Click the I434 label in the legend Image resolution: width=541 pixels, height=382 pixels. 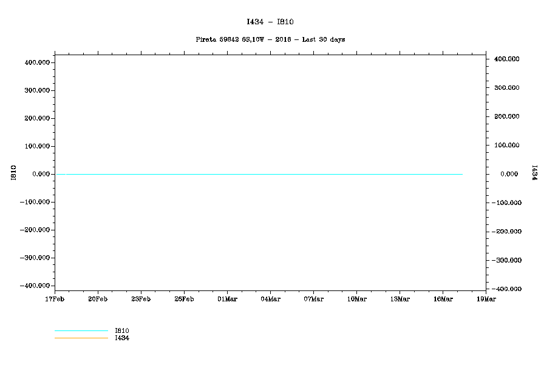point(121,338)
